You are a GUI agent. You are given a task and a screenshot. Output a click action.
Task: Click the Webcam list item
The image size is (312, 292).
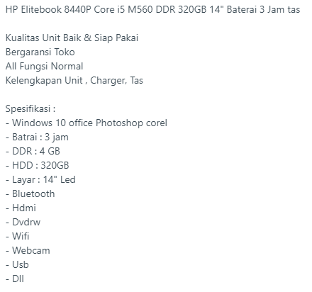point(28,250)
